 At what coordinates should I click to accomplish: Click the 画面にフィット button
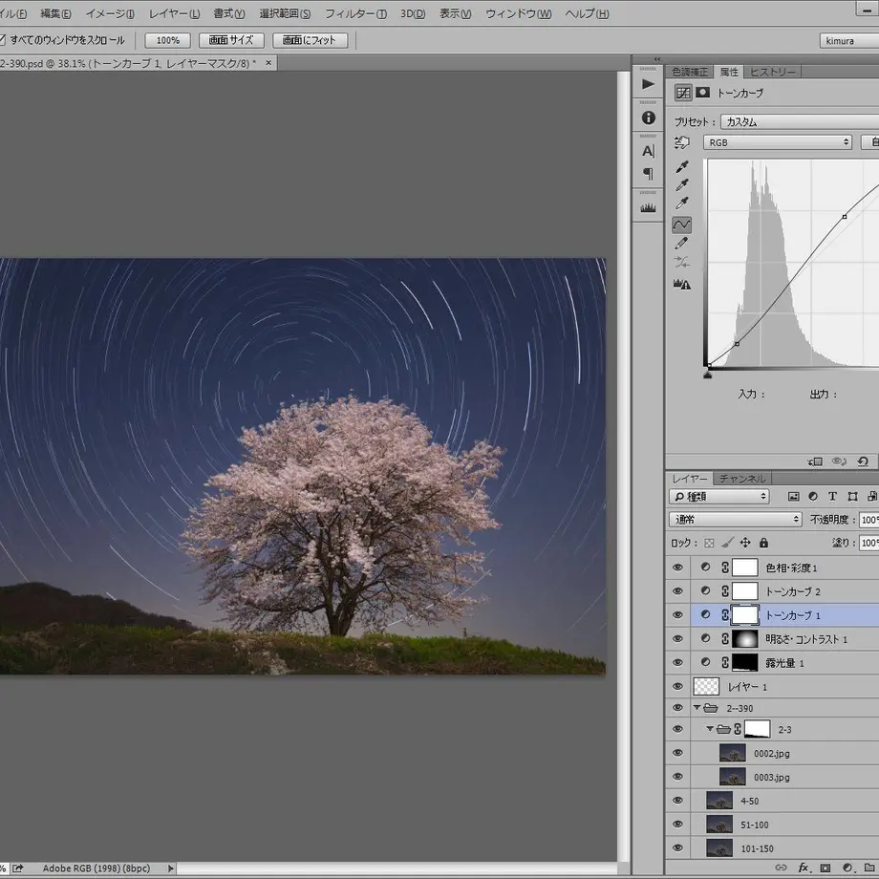[310, 40]
